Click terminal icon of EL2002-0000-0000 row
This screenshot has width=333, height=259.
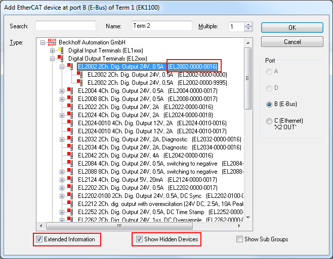(x=80, y=75)
